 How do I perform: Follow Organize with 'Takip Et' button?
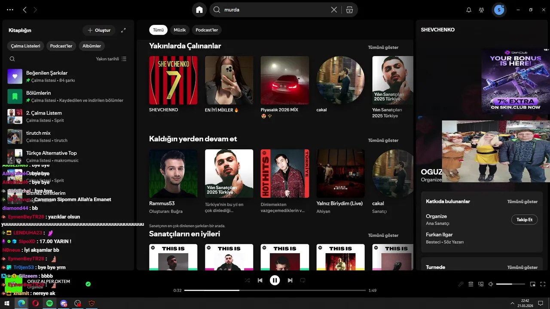(524, 220)
